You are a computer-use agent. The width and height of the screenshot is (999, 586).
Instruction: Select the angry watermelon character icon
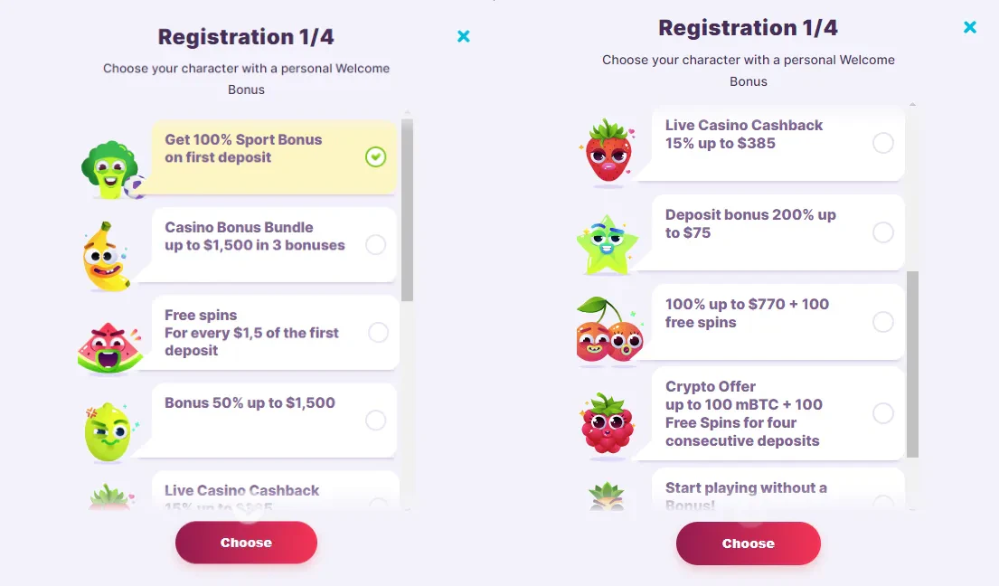(x=110, y=348)
